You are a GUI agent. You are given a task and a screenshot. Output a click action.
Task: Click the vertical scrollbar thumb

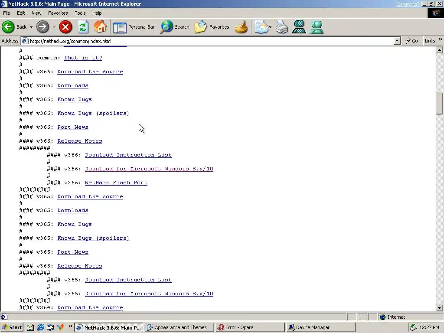(440, 103)
